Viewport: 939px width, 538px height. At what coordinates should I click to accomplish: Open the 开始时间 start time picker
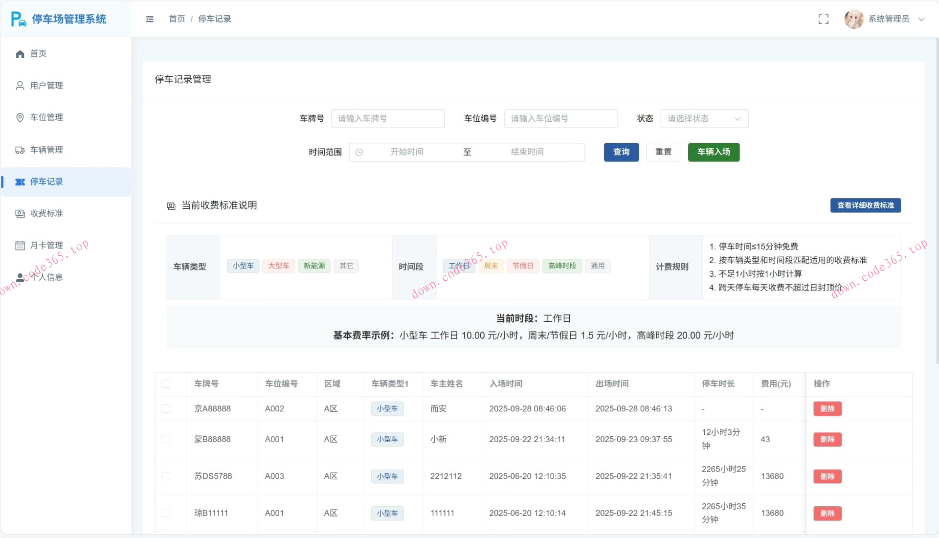[x=406, y=152]
